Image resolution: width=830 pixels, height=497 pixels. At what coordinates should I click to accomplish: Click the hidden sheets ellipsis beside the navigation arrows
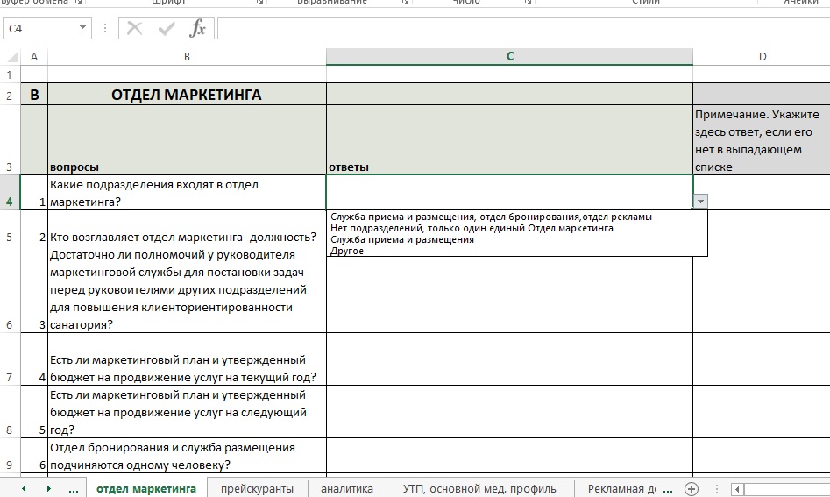(x=74, y=490)
